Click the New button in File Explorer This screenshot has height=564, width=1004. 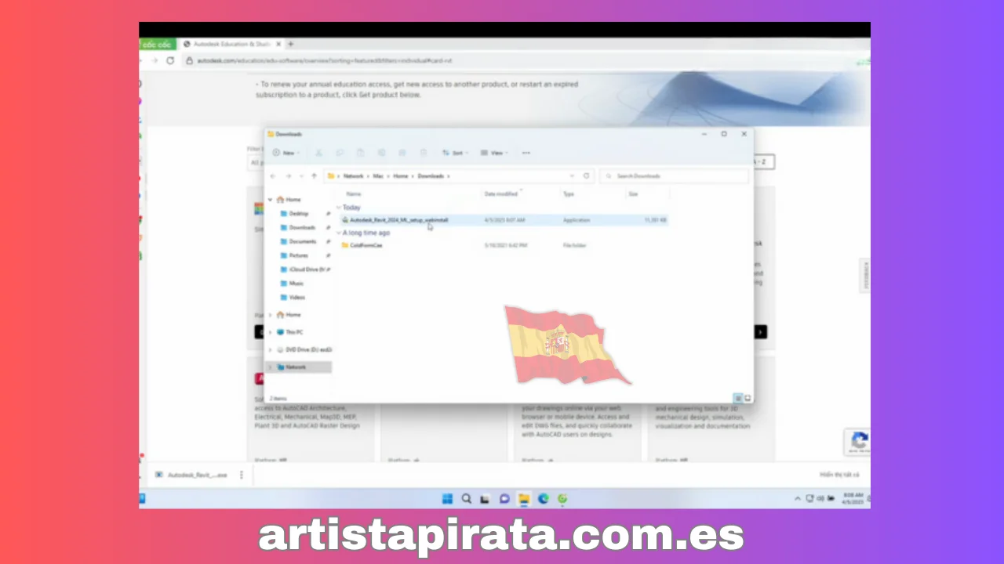click(286, 153)
